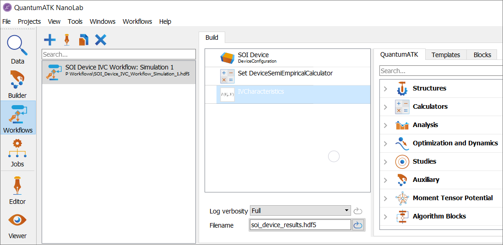The image size is (503, 245).
Task: Click the Algorithm Blocks label
Action: 439,216
